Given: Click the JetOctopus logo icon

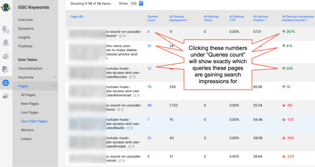Looking at the screenshot, I should click(6, 7).
